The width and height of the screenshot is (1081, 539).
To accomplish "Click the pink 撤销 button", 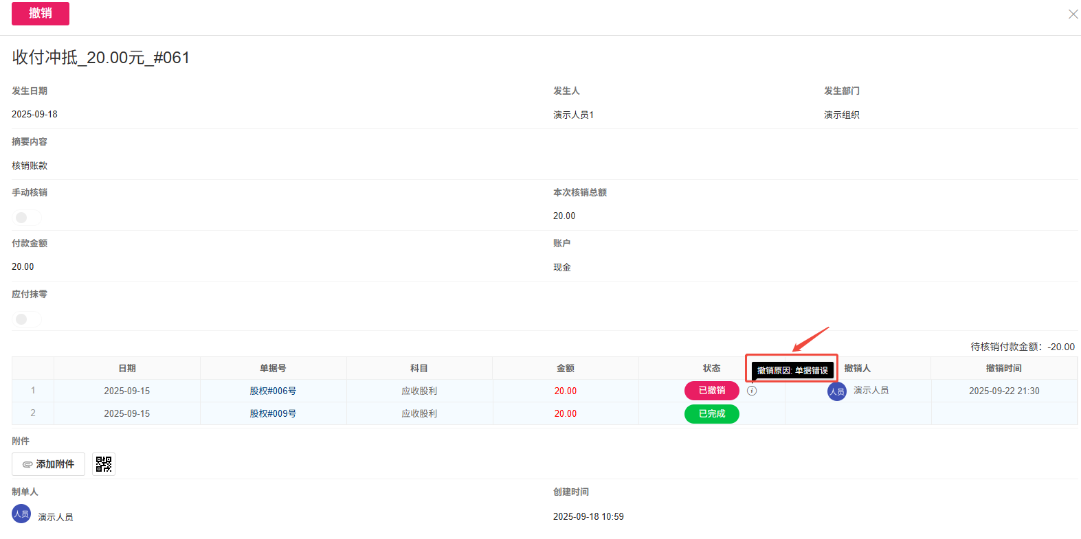I will (x=41, y=14).
